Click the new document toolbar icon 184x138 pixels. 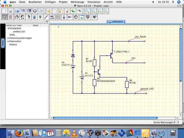[5, 11]
